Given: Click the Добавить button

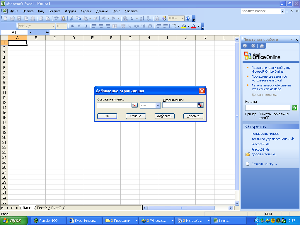Looking at the screenshot, I should 164,116.
